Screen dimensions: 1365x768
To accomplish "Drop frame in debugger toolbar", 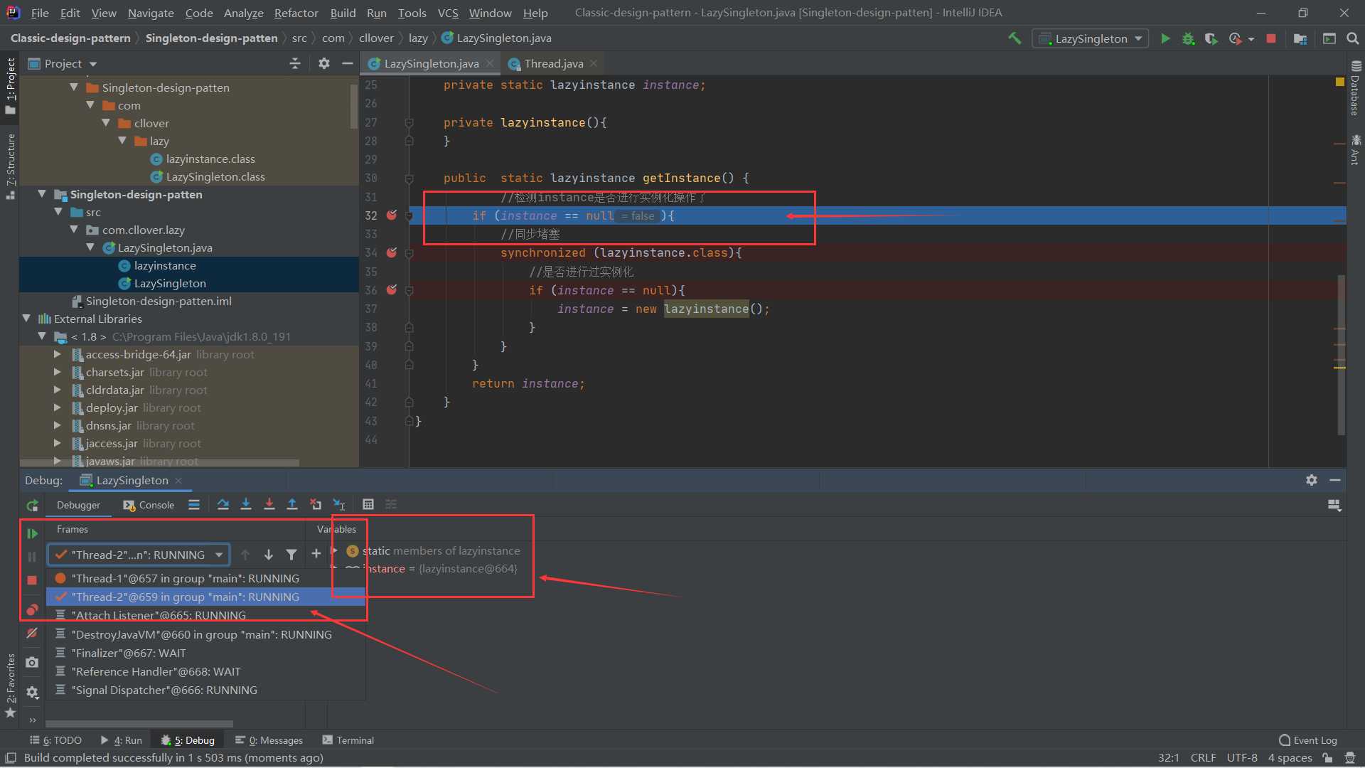I will pos(316,504).
